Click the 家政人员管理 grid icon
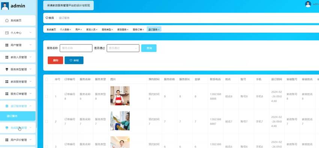Viewport: 319px width, 148px height. tap(7, 57)
